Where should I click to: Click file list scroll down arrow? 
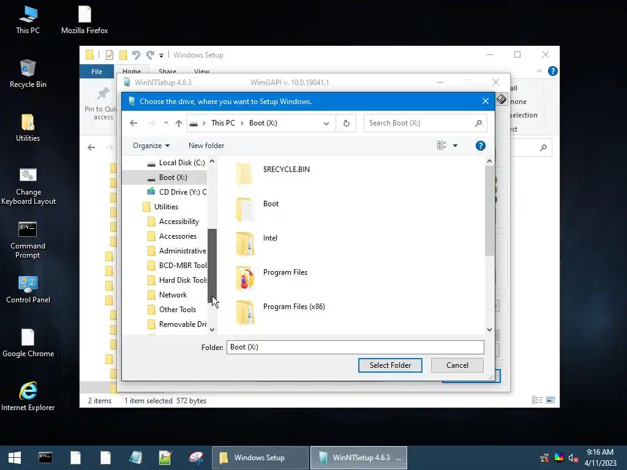pos(489,330)
